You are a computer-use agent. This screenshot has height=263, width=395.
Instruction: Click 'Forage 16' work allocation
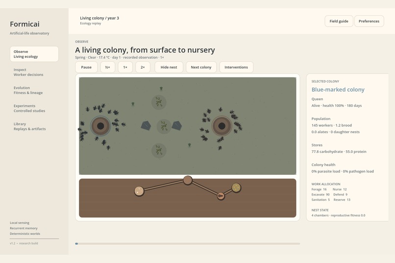tap(319, 189)
